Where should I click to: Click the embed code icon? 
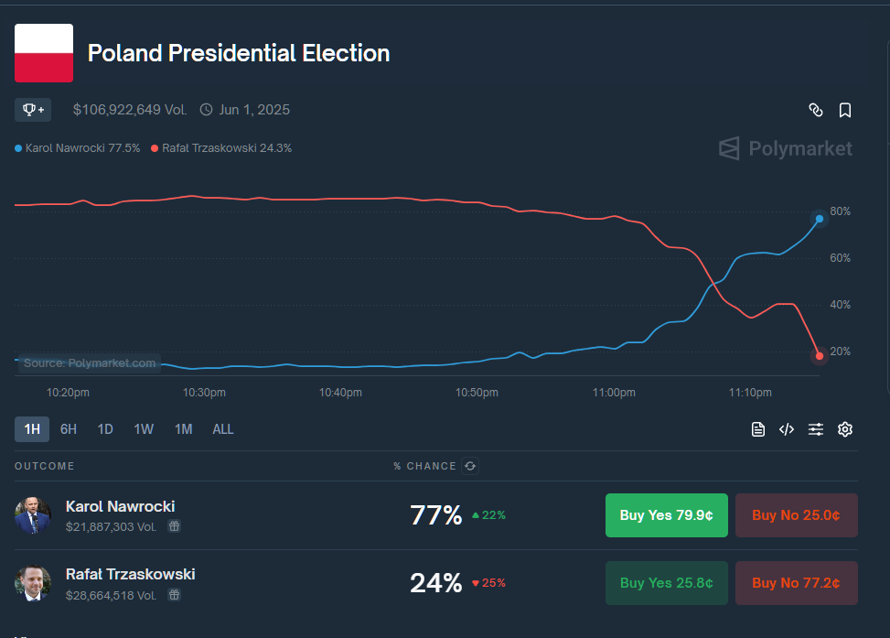[787, 429]
